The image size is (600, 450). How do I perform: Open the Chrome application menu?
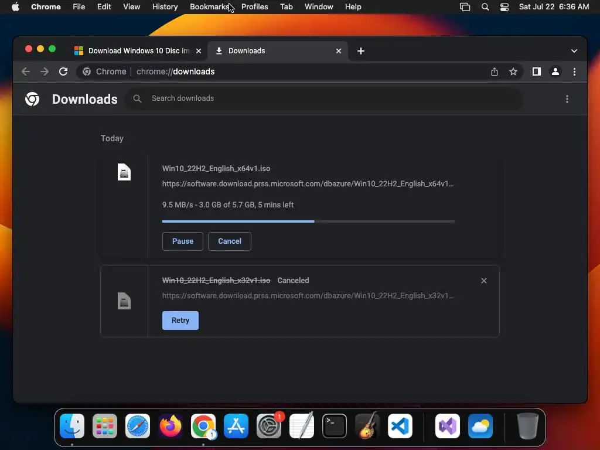click(46, 7)
